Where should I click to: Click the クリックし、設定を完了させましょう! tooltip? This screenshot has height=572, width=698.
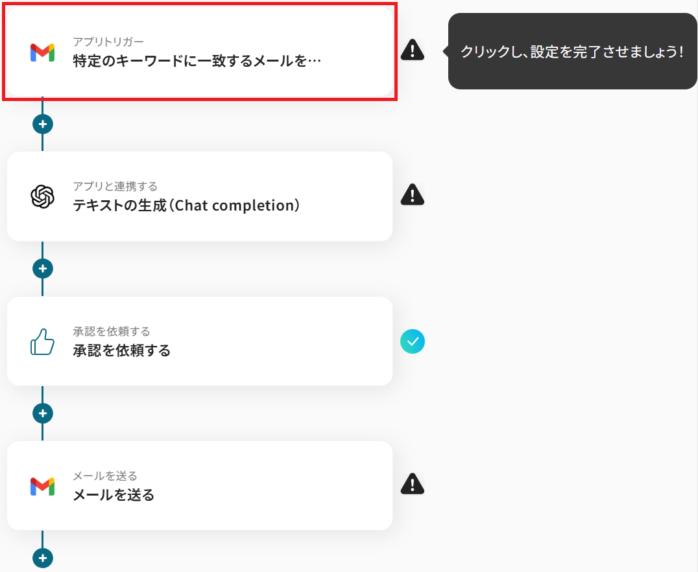point(572,51)
